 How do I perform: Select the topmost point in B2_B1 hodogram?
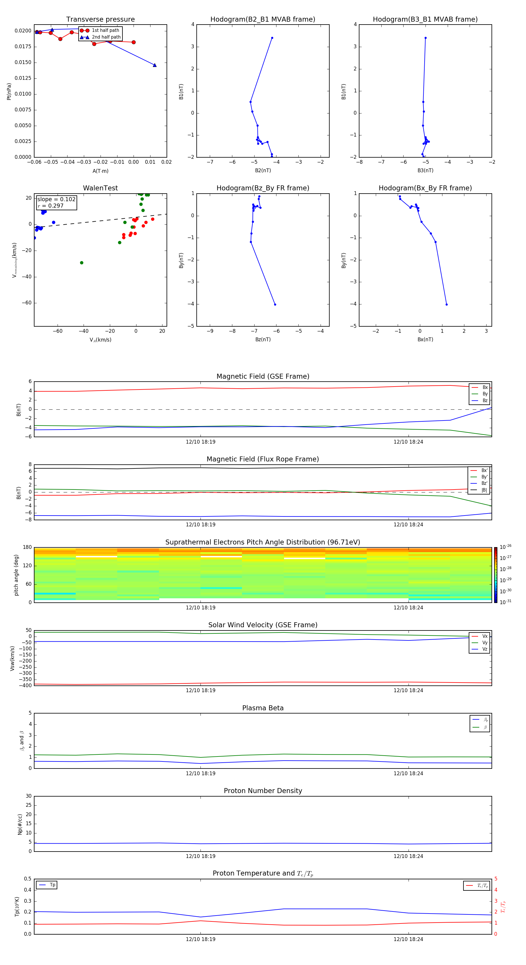(x=272, y=38)
